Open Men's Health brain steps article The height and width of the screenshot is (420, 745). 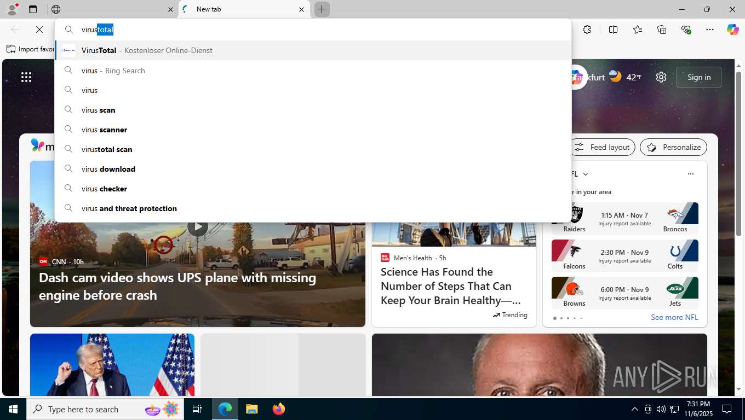[451, 286]
